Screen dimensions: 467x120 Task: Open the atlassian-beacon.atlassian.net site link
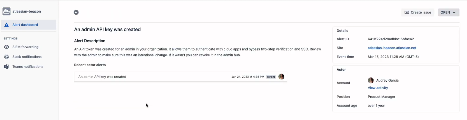coord(392,48)
